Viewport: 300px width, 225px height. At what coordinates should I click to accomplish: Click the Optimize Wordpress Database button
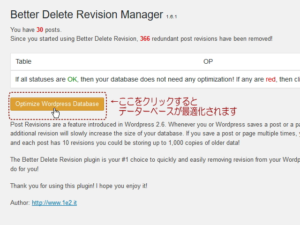[57, 104]
